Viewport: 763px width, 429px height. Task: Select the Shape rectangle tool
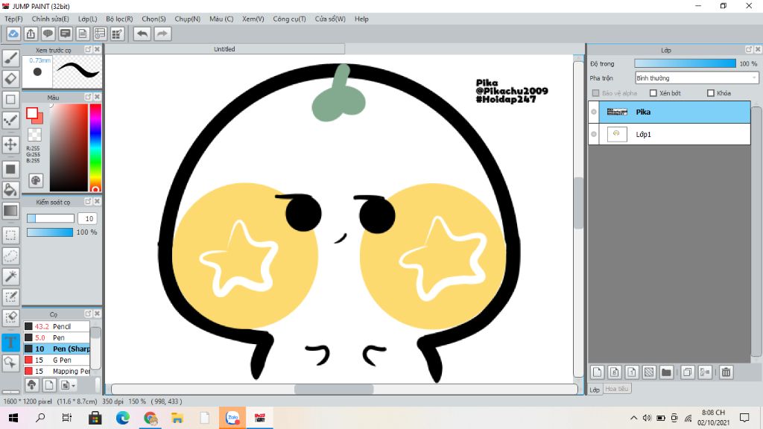pos(10,99)
